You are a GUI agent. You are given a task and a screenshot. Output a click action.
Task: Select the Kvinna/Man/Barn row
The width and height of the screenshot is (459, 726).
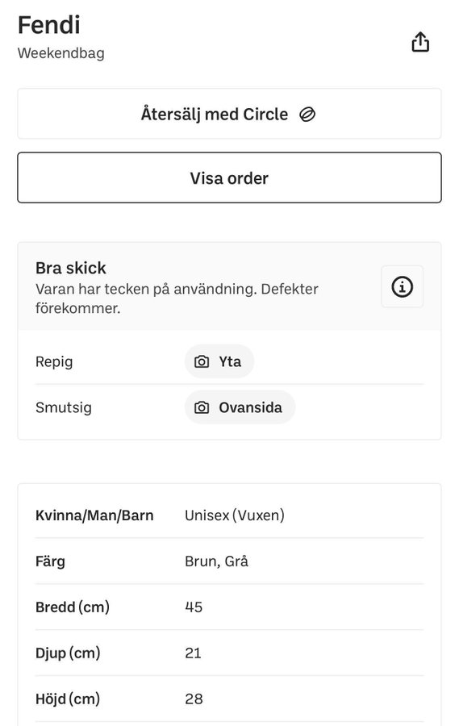(229, 515)
